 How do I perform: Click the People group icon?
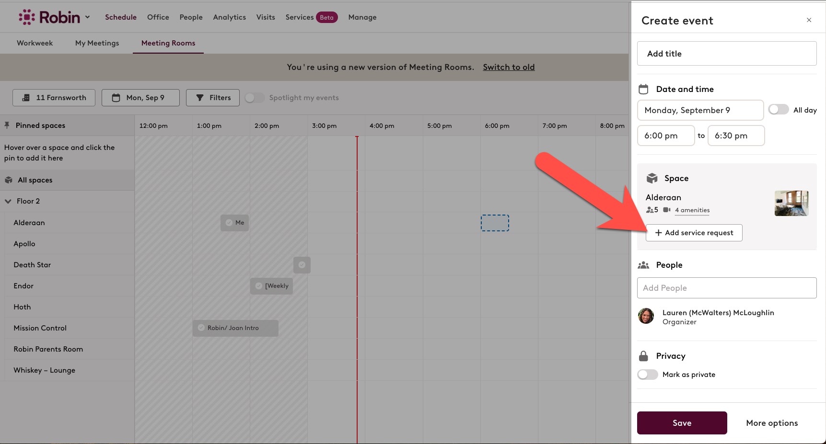(x=643, y=265)
